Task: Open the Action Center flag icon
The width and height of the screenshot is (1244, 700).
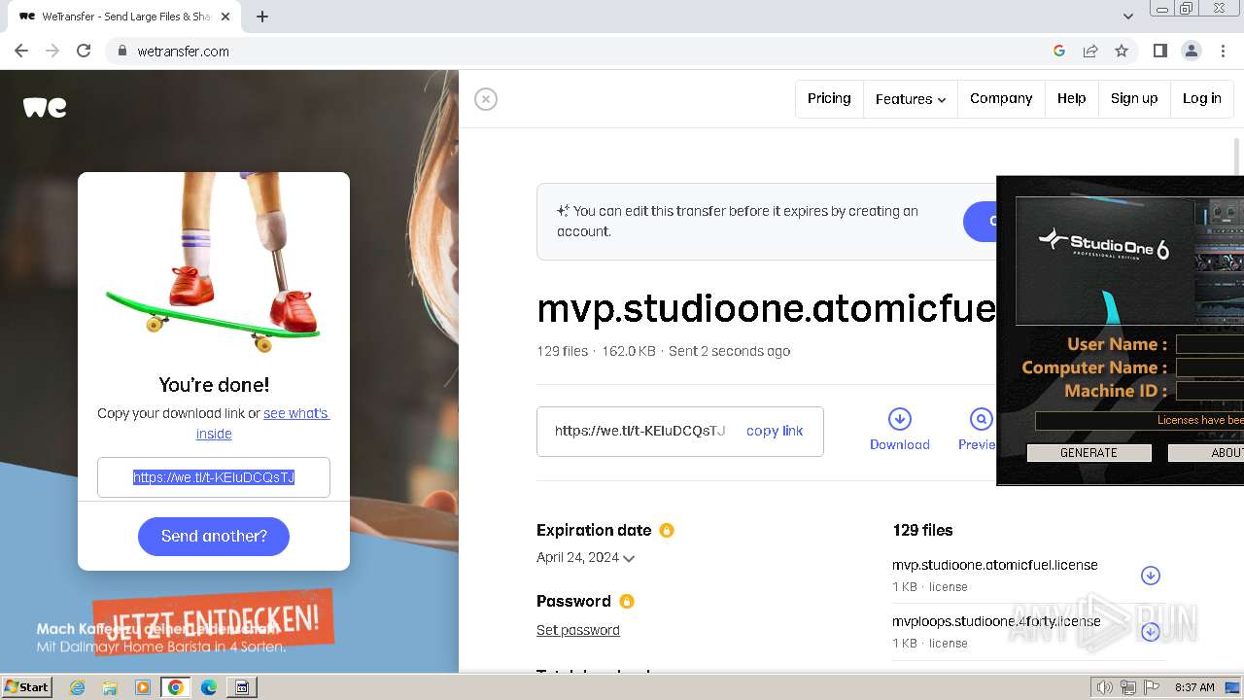Action: pyautogui.click(x=1152, y=687)
